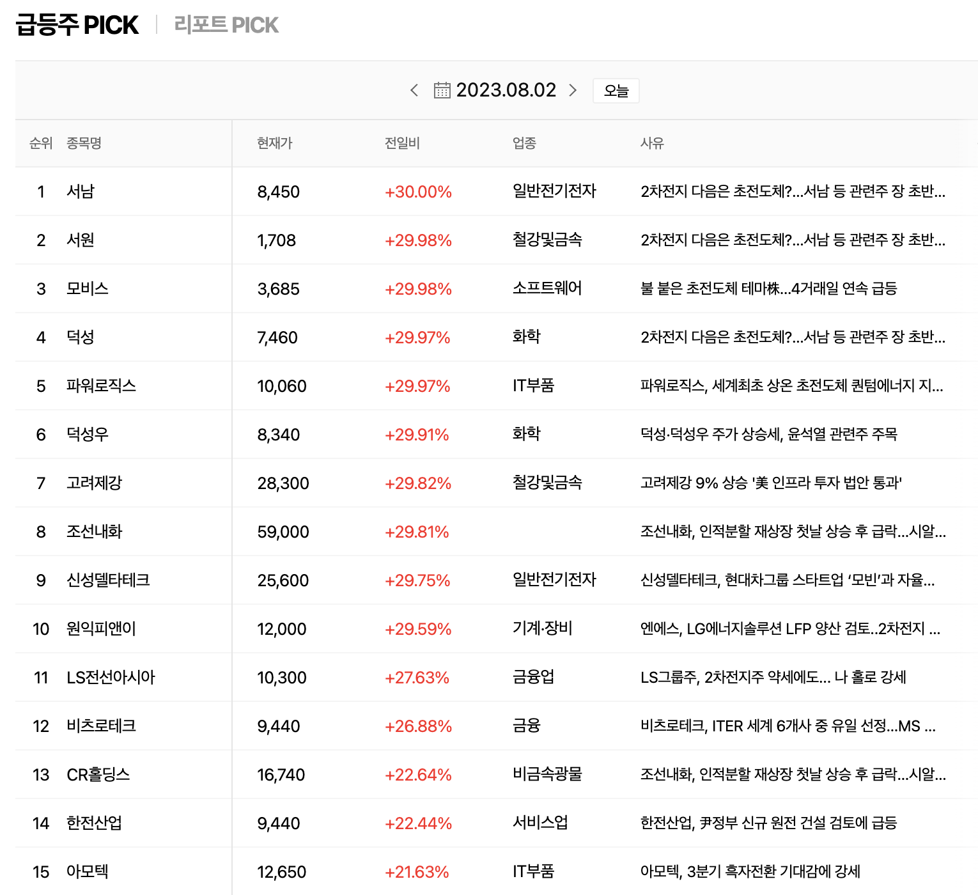
Task: Go to previous date with left chevron
Action: [414, 90]
